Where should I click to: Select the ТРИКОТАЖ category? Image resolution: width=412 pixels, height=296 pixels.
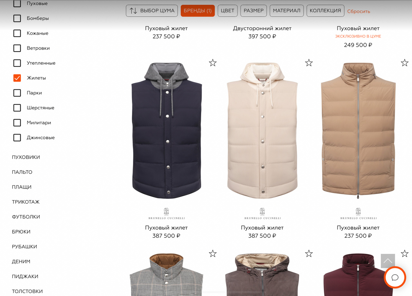click(x=26, y=202)
